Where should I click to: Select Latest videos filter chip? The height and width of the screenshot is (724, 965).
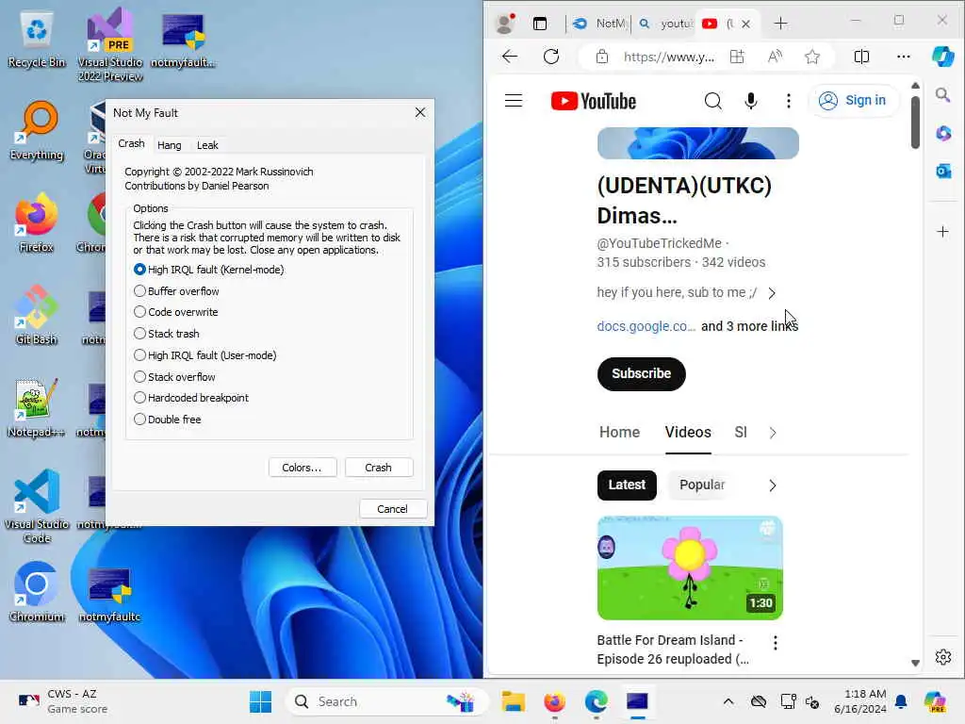[627, 485]
